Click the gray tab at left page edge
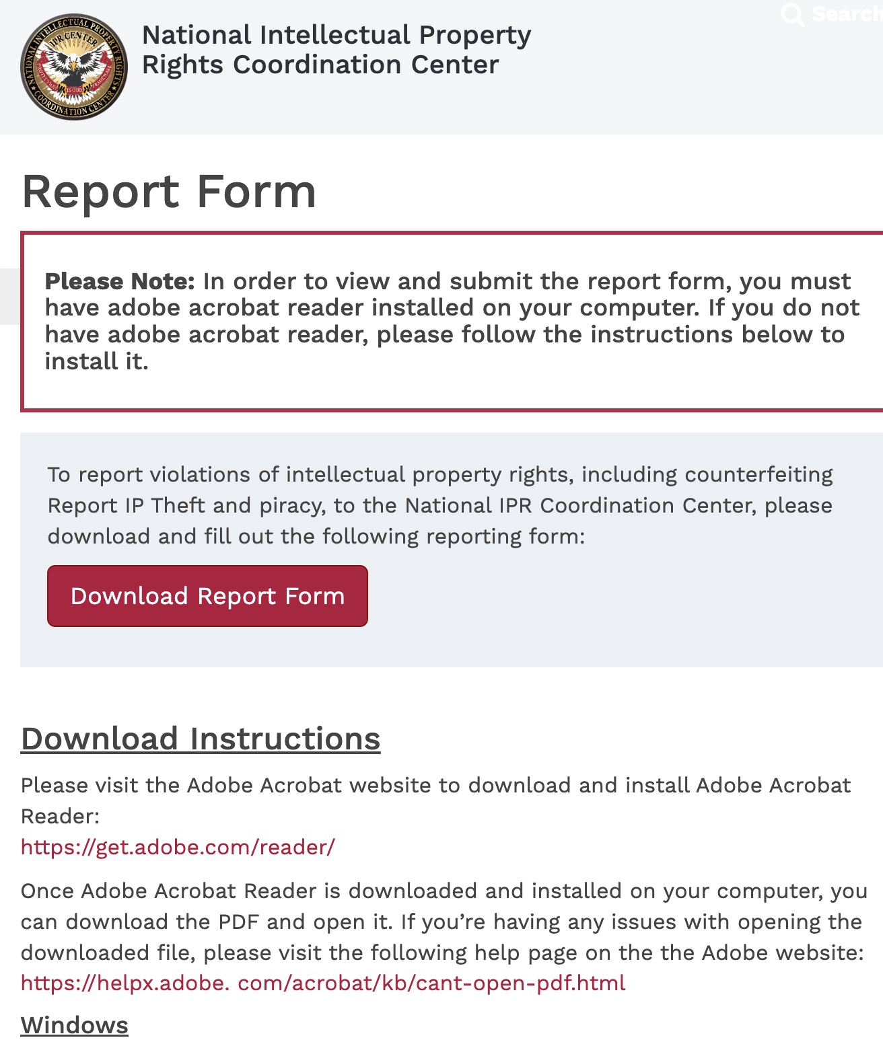 (9, 296)
